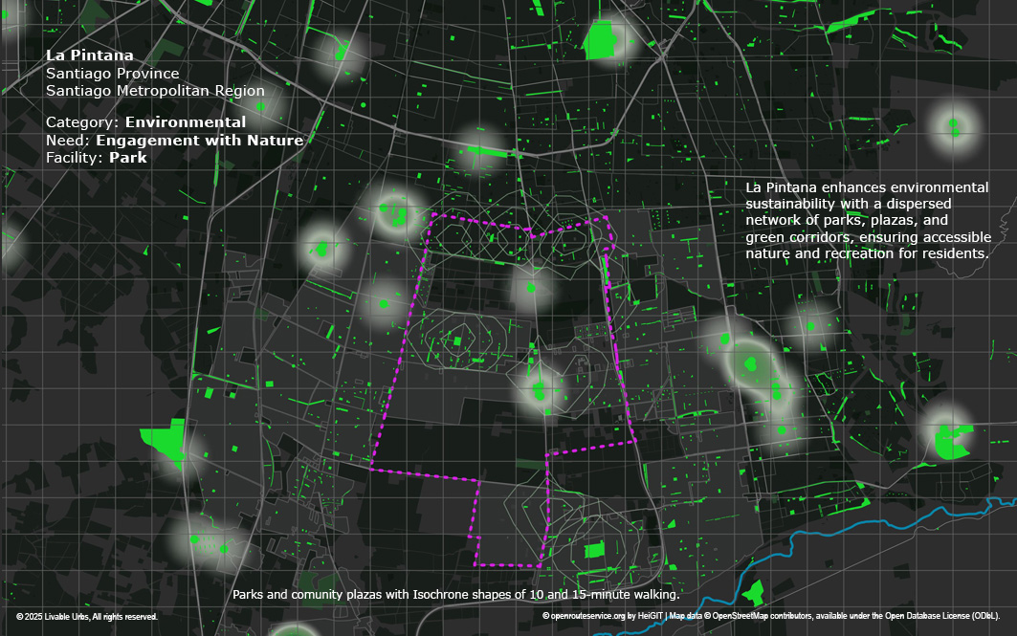Image resolution: width=1017 pixels, height=636 pixels.
Task: Click the green park beside the river at bottom
Action: pyautogui.click(x=754, y=592)
